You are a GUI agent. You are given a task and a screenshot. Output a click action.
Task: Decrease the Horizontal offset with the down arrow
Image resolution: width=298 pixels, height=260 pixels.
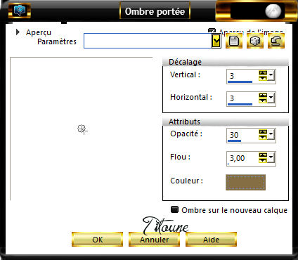coord(263,100)
